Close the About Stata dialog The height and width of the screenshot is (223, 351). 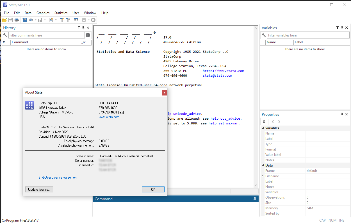[164, 92]
